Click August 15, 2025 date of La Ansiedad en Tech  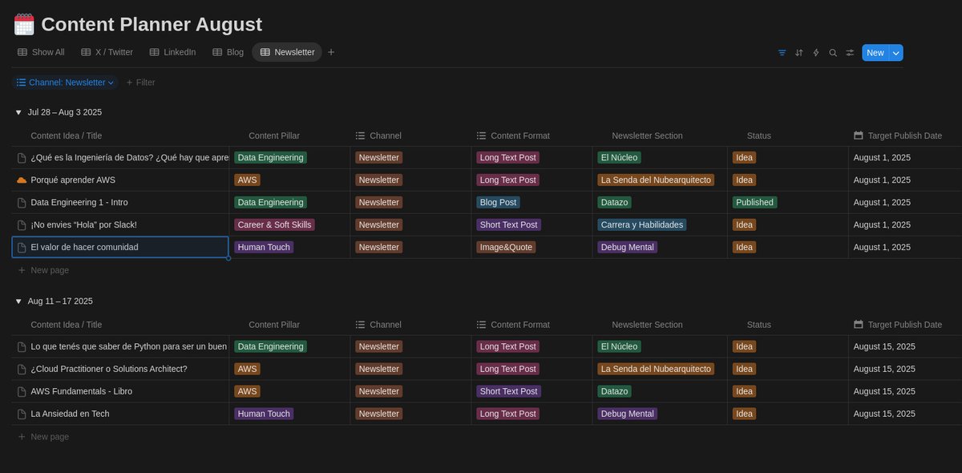pyautogui.click(x=884, y=414)
